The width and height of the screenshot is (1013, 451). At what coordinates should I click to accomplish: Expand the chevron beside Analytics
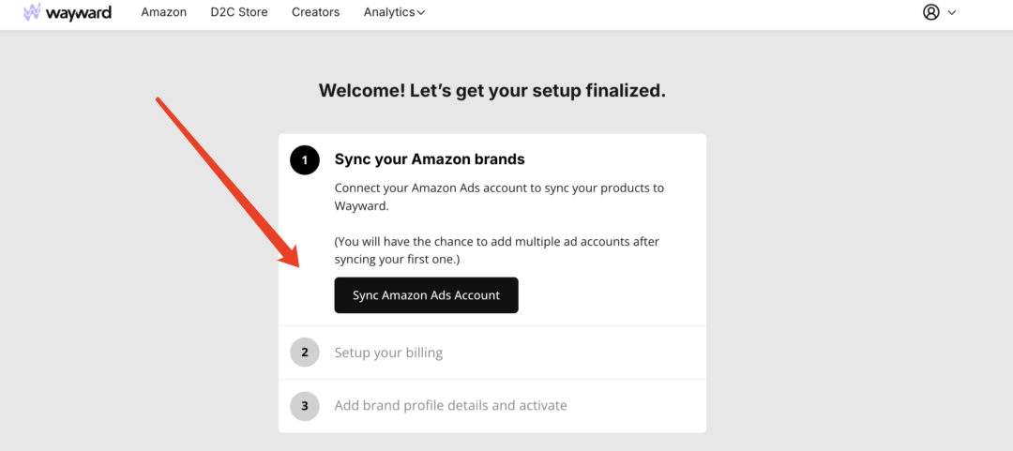[x=420, y=13]
